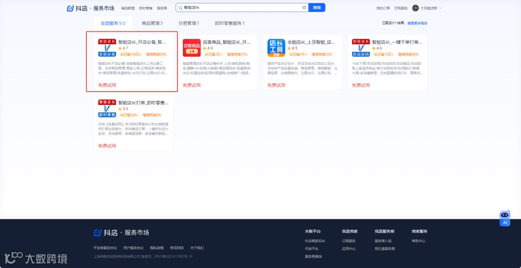Open 已购服务 link
521x268 pixels.
tap(401, 8)
